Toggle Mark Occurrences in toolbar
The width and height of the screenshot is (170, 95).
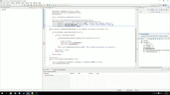click(49, 5)
